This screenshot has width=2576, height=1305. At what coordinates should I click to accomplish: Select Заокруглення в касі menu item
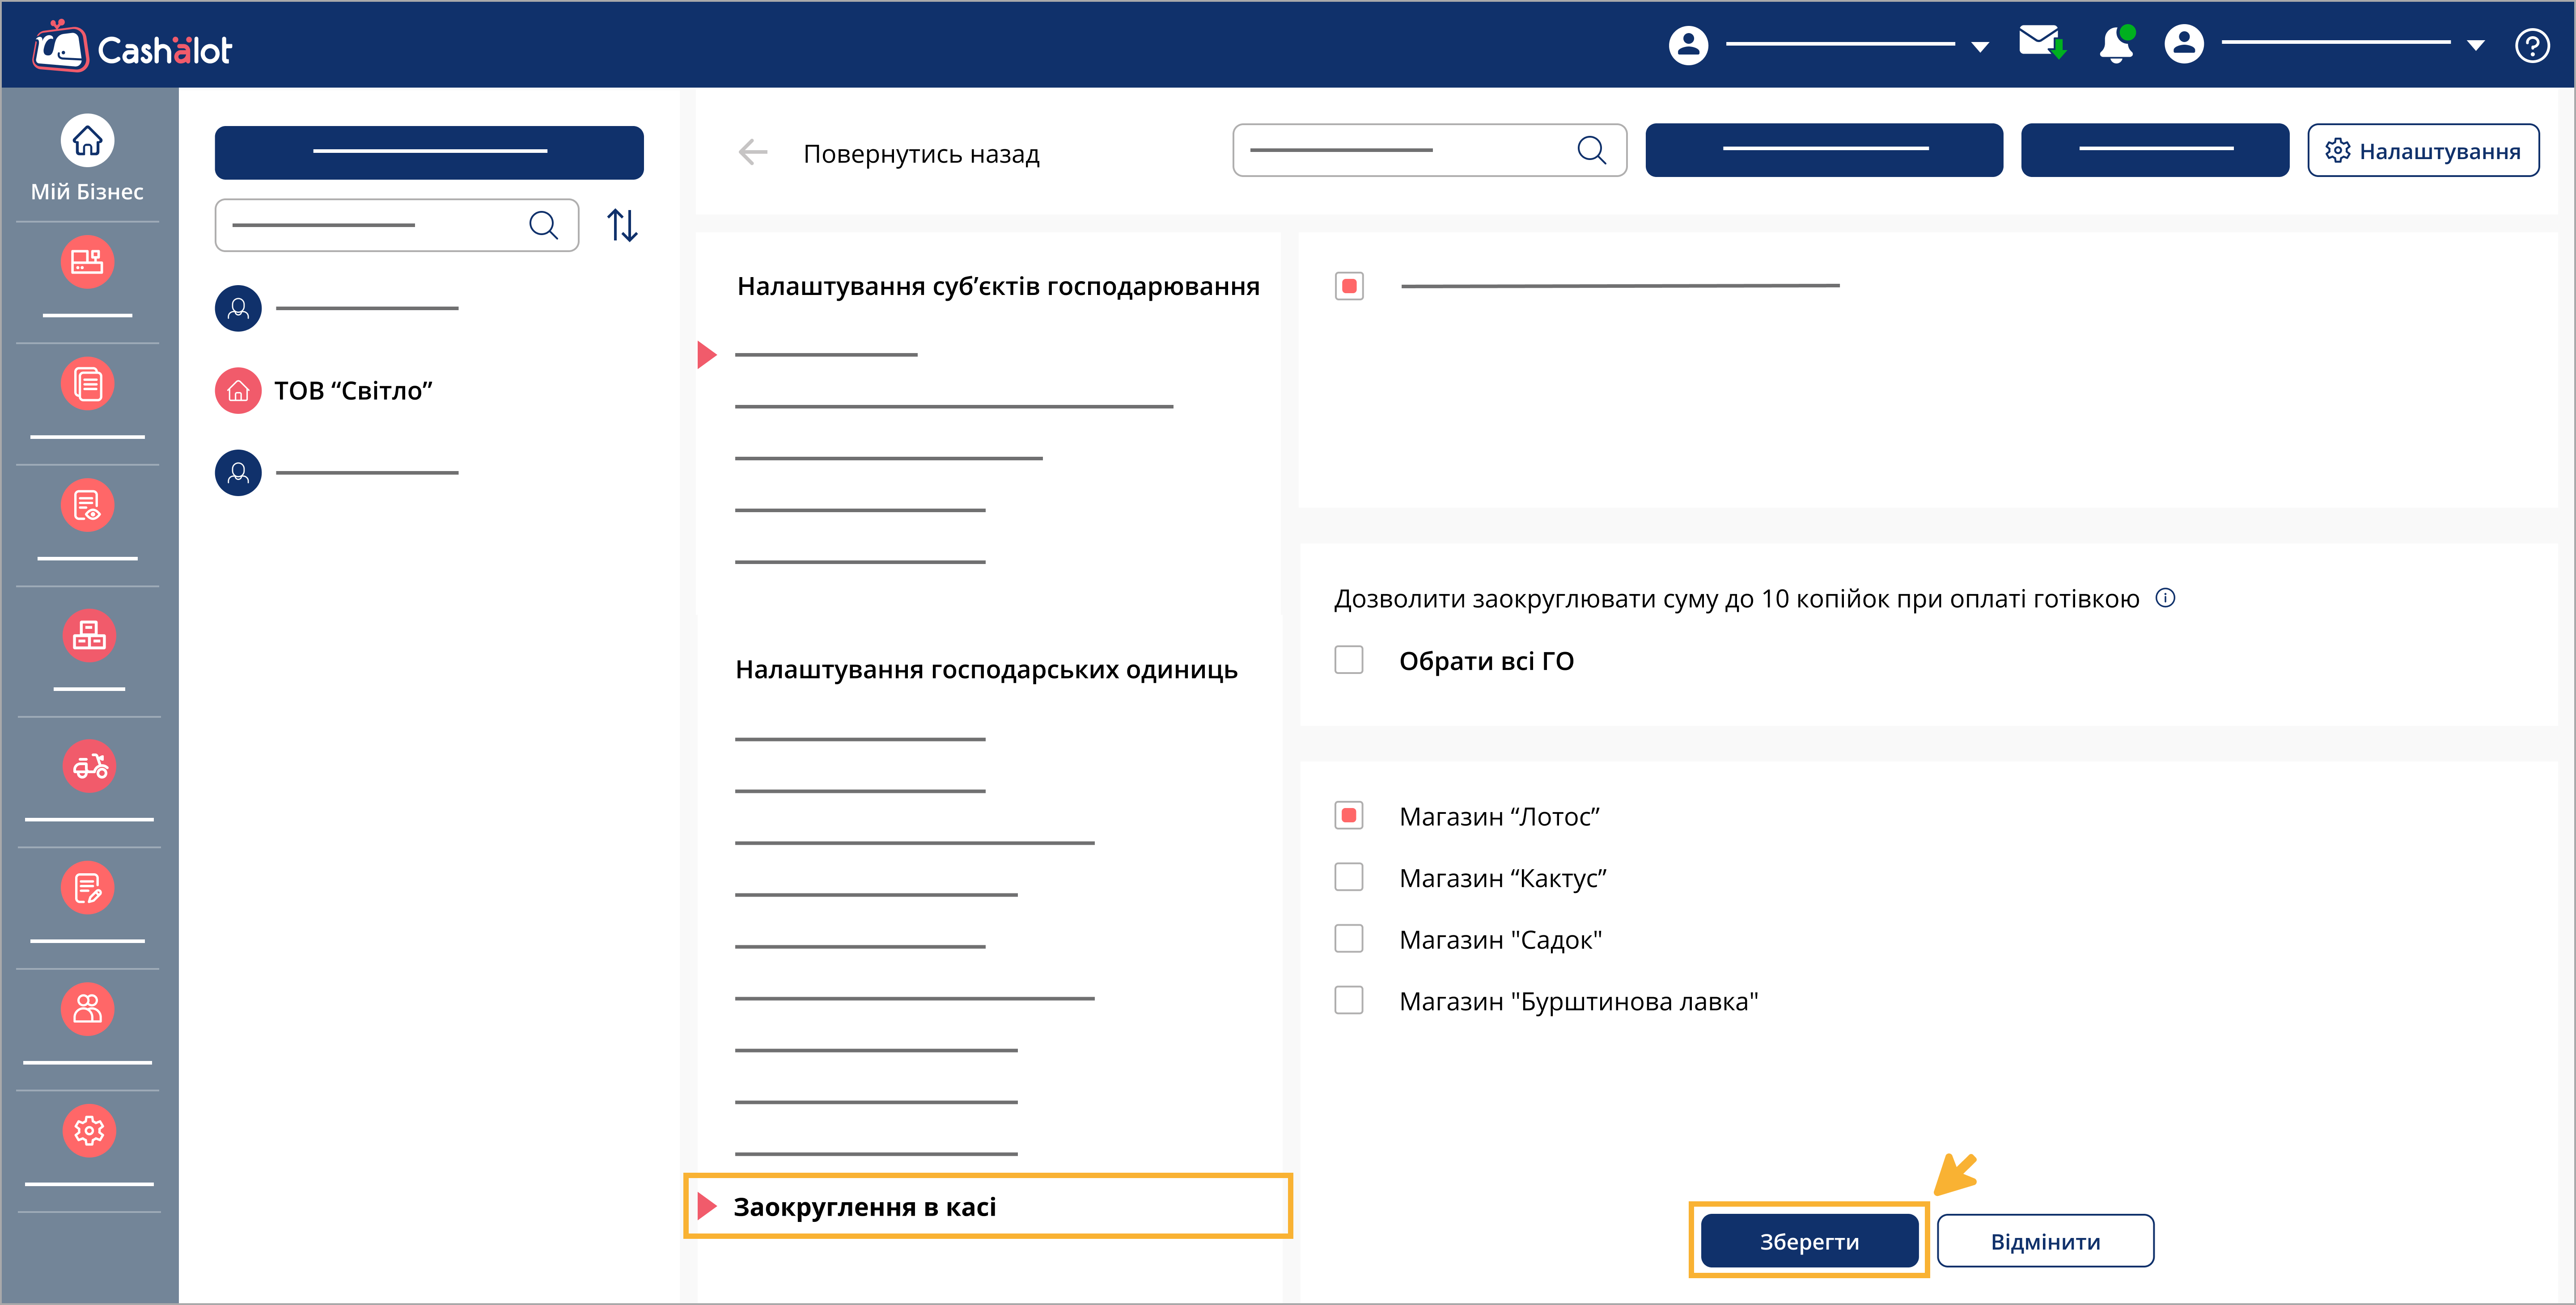864,1207
